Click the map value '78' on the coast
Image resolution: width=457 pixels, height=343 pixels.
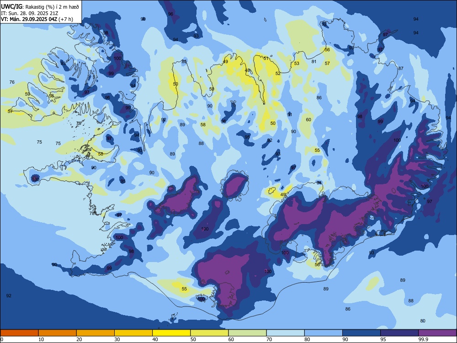pyautogui.click(x=92, y=213)
